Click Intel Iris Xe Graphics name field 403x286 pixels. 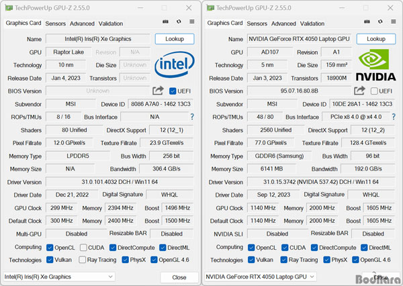[98, 39]
